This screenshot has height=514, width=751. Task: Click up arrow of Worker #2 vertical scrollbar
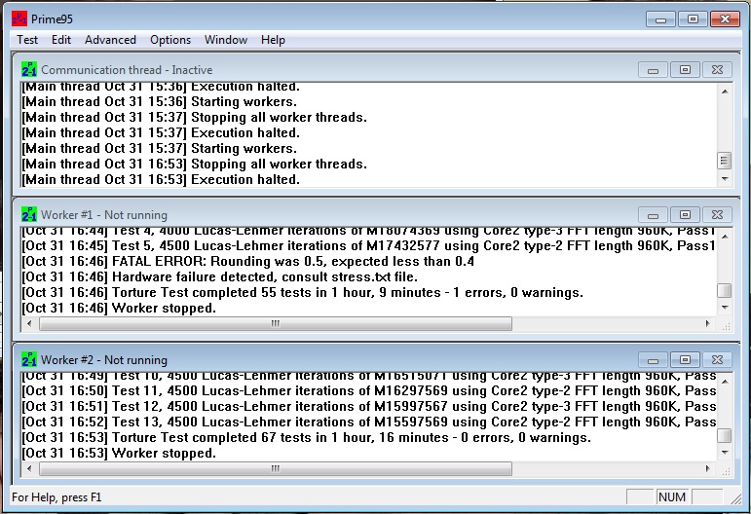[725, 381]
